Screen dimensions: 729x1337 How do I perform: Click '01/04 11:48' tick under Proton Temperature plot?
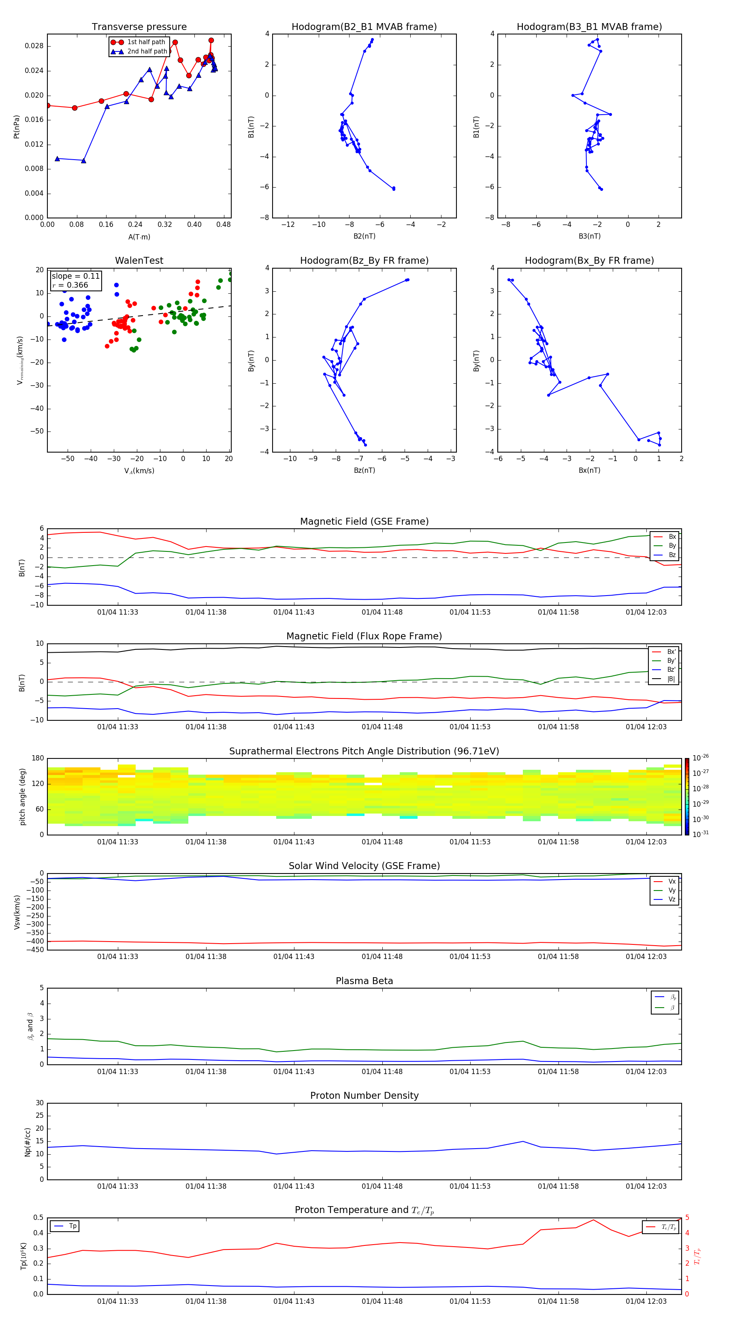(x=382, y=1301)
